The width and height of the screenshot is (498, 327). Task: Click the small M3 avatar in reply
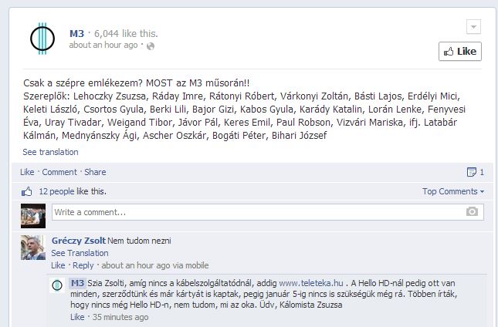[57, 285]
